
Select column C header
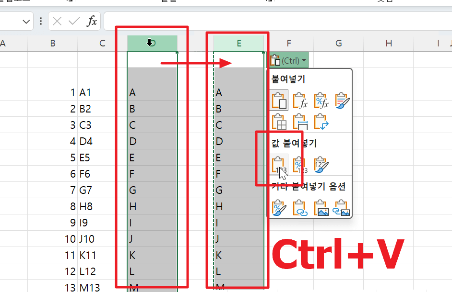click(102, 44)
